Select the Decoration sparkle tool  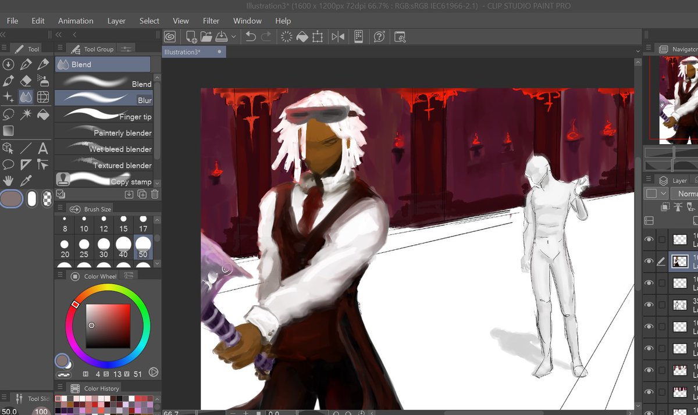[x=8, y=97]
